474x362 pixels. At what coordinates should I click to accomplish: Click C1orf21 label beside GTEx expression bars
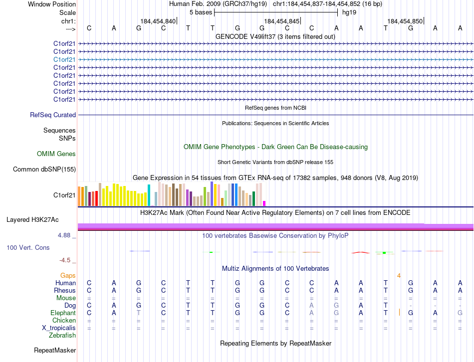(64, 195)
